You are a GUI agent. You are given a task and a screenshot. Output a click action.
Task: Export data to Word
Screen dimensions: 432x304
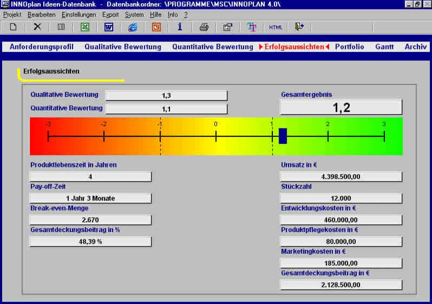pos(109,27)
